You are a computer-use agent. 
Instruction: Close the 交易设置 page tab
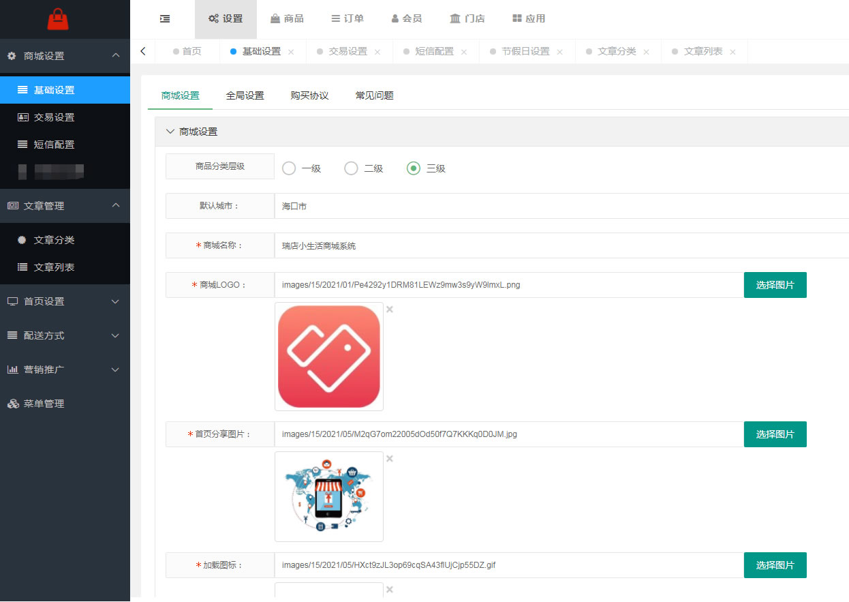(377, 52)
